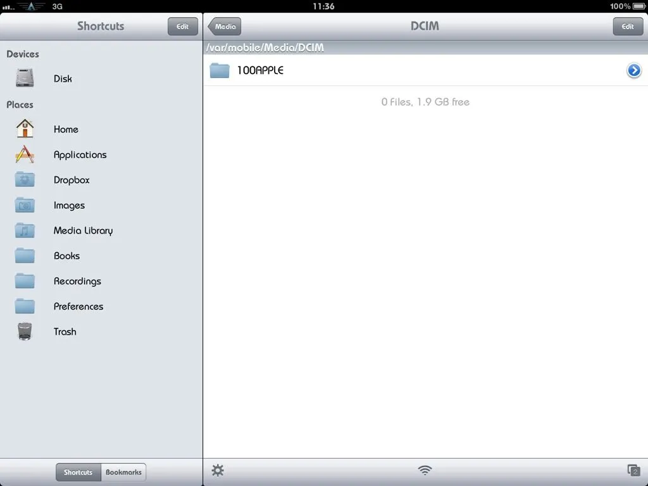This screenshot has height=486, width=648.
Task: Switch to the Bookmarks segment
Action: coord(123,473)
